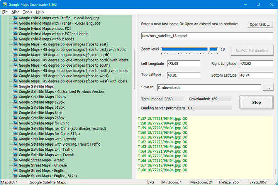This screenshot has width=278, height=185.
Task: Open the Help menu
Action: pyautogui.click(x=40, y=12)
